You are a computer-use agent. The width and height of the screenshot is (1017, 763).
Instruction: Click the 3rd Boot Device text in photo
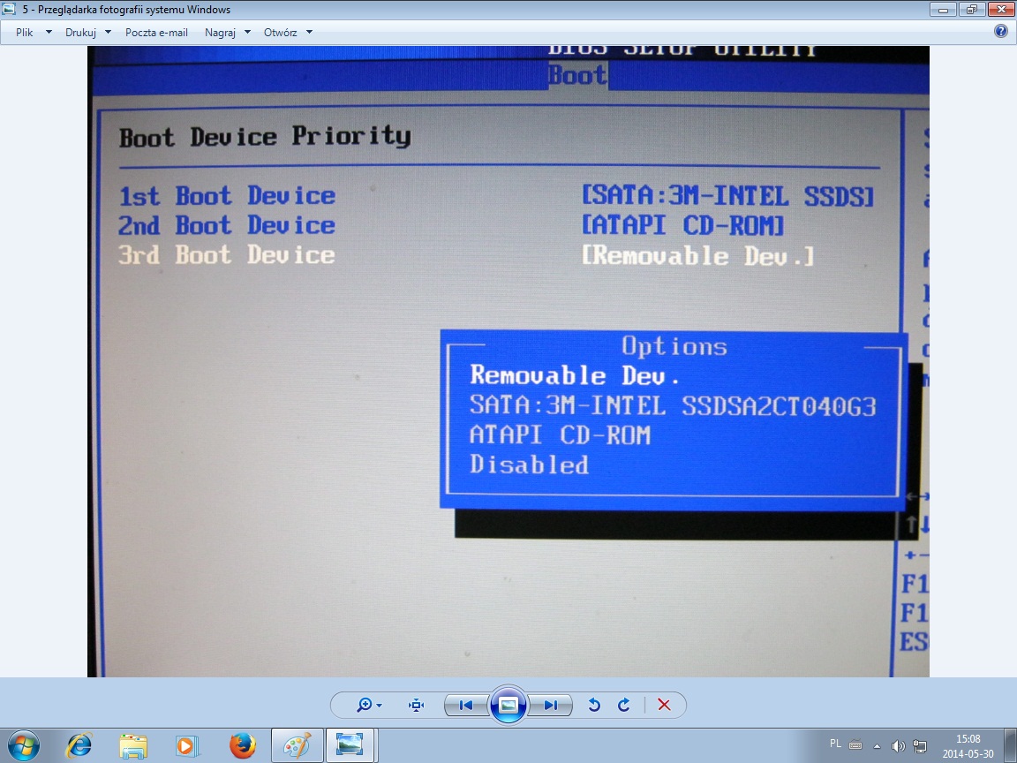[227, 255]
